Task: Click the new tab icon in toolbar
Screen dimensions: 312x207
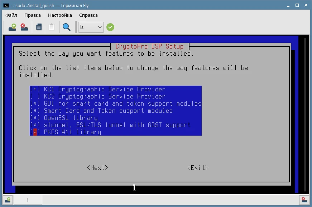Action: pyautogui.click(x=12, y=27)
